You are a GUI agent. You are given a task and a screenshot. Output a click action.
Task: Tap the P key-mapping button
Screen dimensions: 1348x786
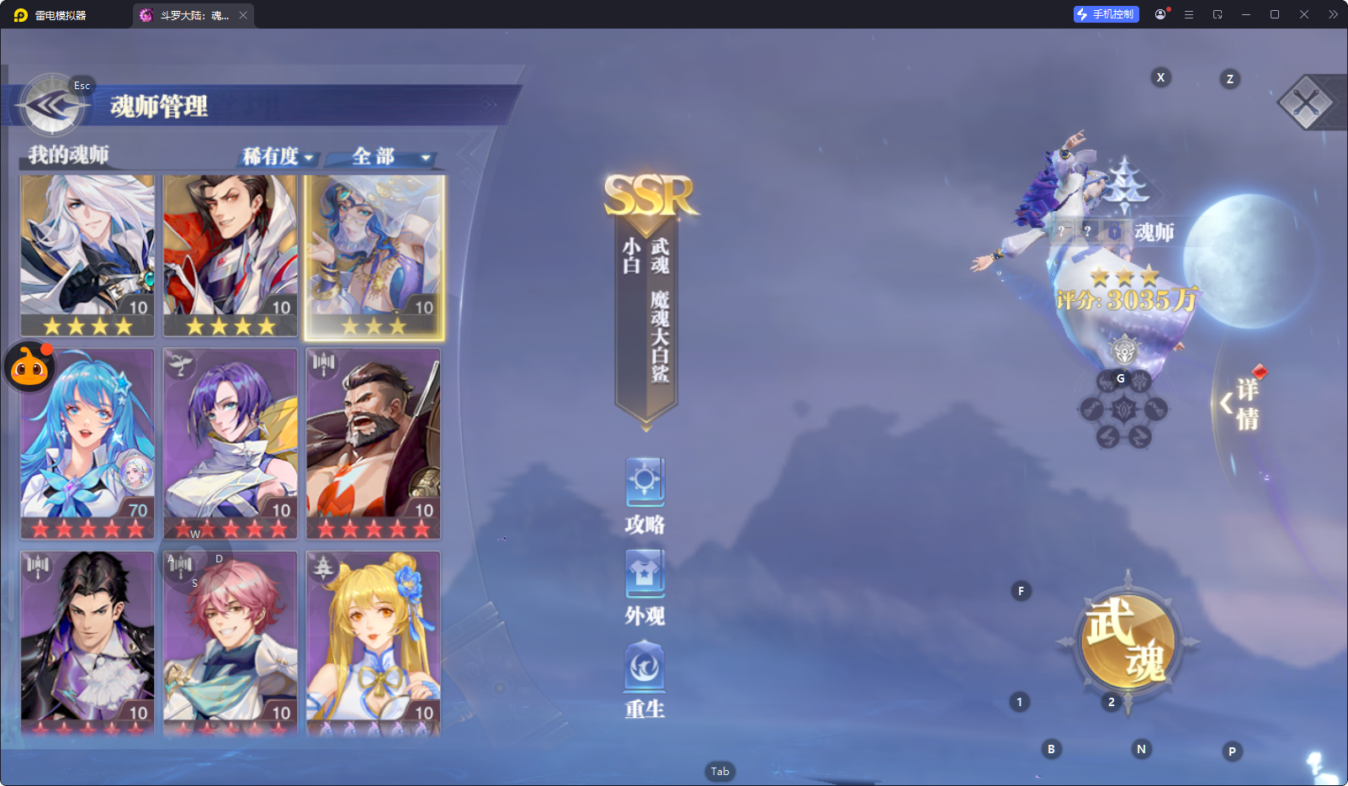point(1232,752)
